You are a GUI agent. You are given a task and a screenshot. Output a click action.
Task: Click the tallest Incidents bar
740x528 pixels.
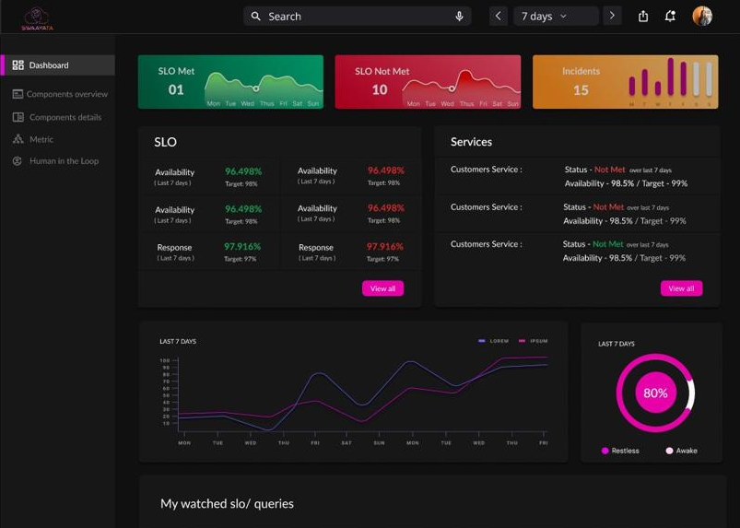coord(670,76)
